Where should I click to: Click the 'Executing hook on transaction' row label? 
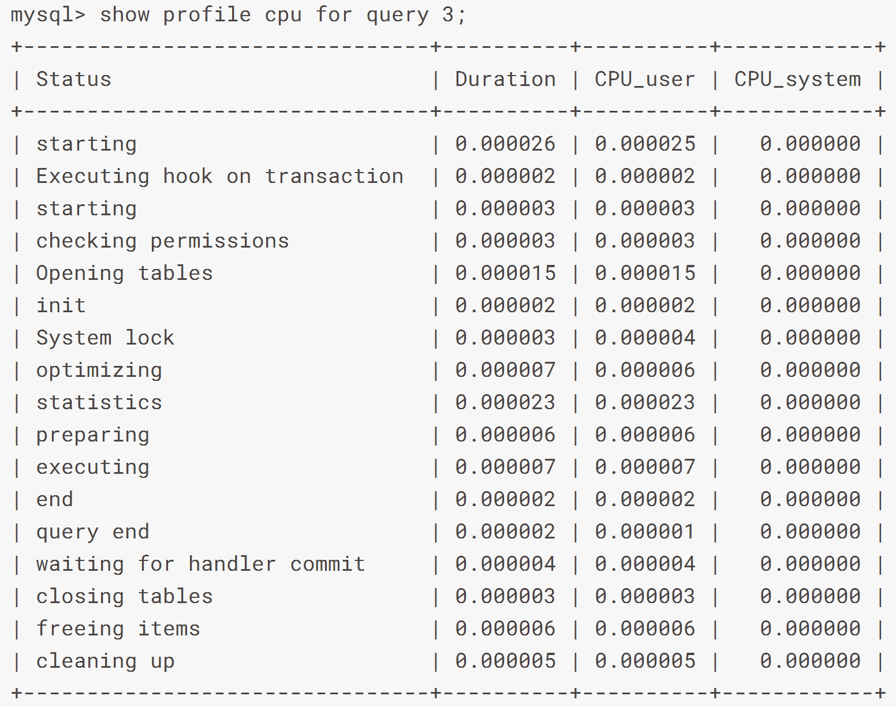pyautogui.click(x=219, y=176)
